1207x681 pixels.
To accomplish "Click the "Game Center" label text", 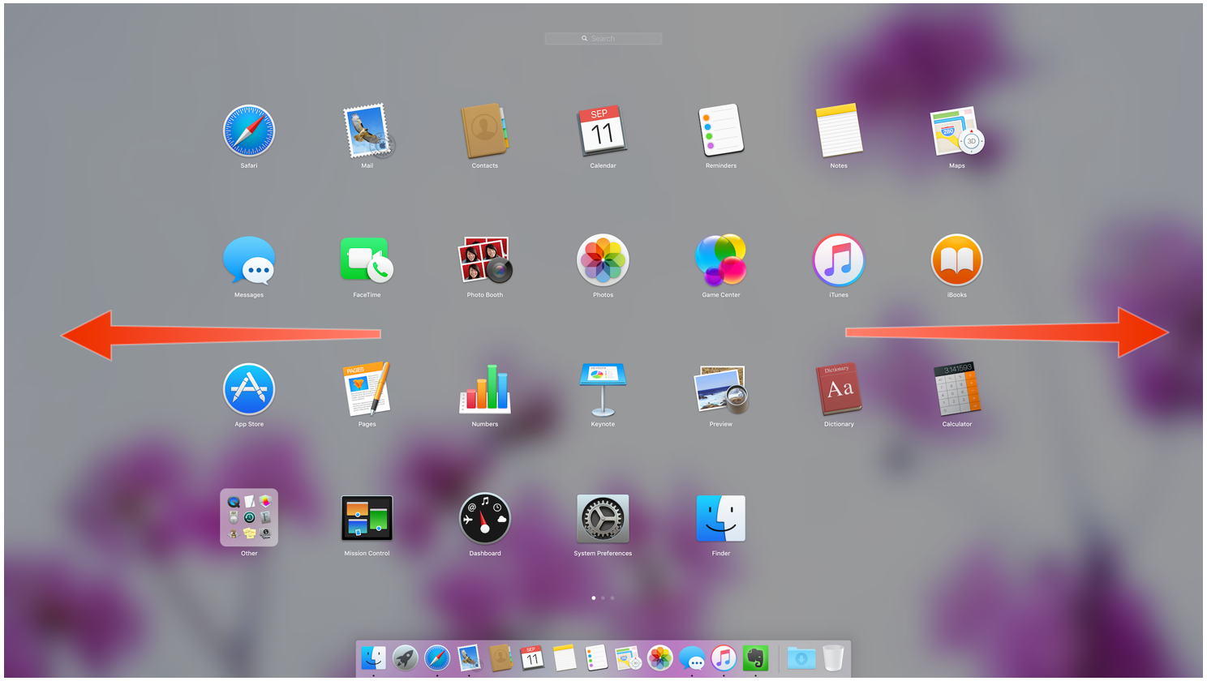I will point(721,295).
